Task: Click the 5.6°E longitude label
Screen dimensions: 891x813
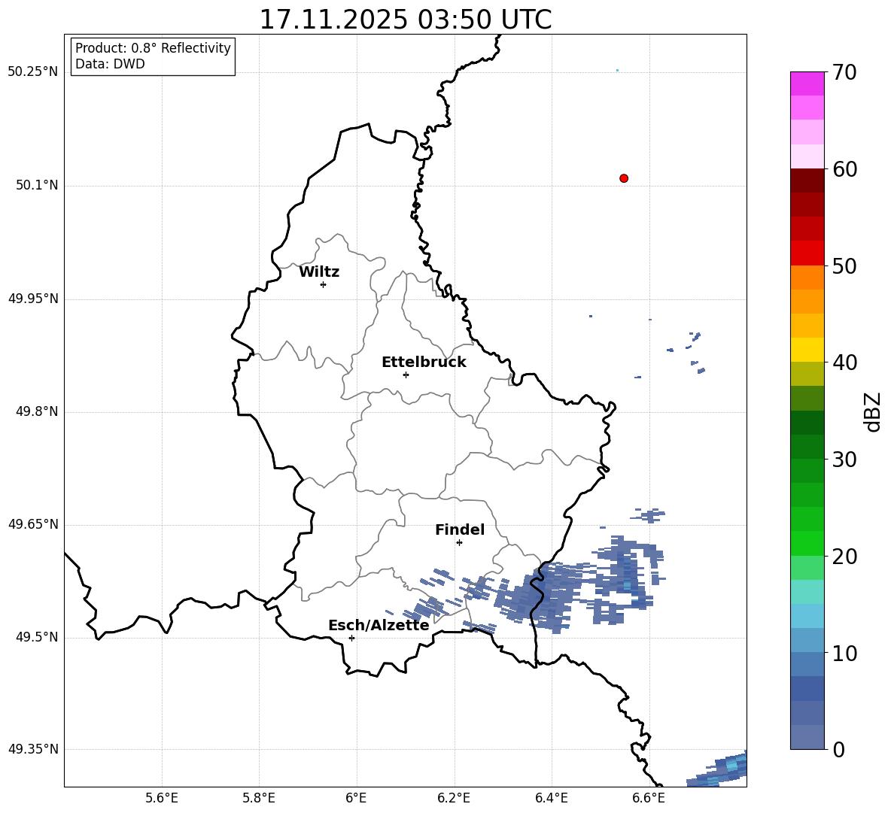Action: click(162, 798)
